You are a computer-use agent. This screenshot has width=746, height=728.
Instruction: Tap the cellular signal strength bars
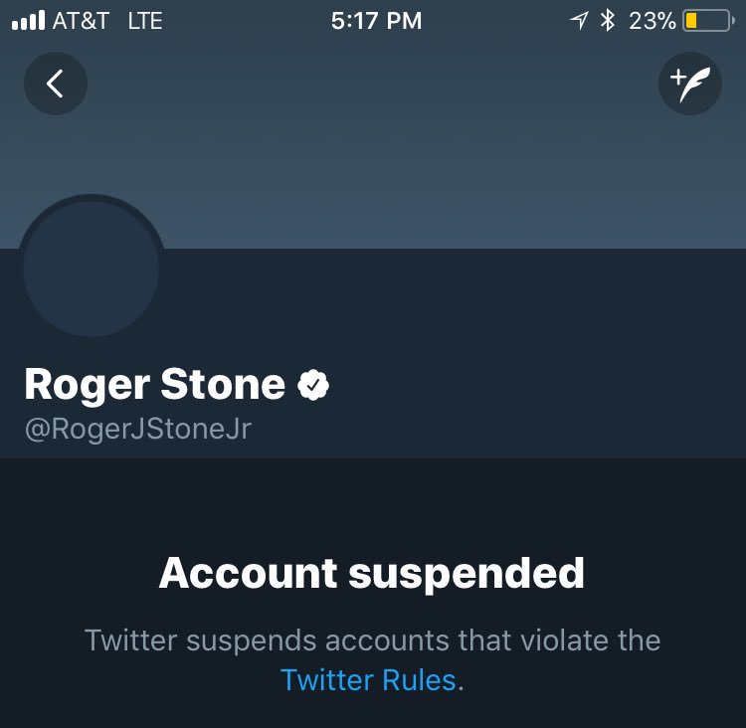pos(27,21)
